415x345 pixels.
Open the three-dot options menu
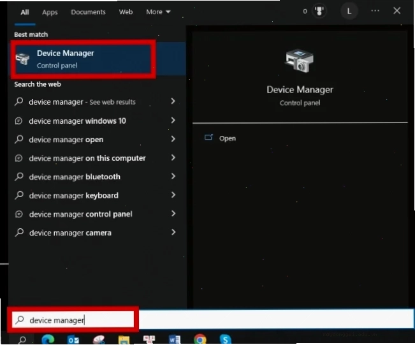tap(375, 11)
